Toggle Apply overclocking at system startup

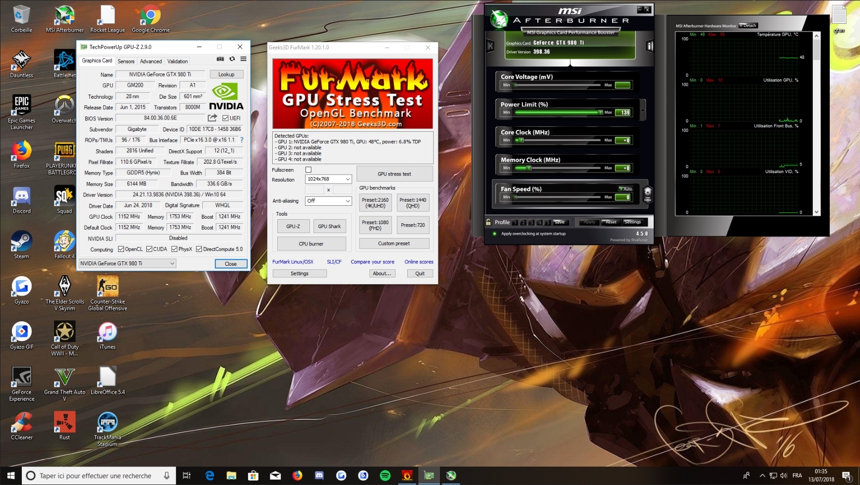494,234
